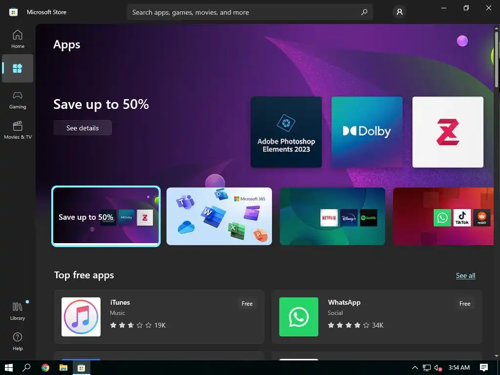Click the See details button
This screenshot has width=500, height=375.
coord(83,128)
